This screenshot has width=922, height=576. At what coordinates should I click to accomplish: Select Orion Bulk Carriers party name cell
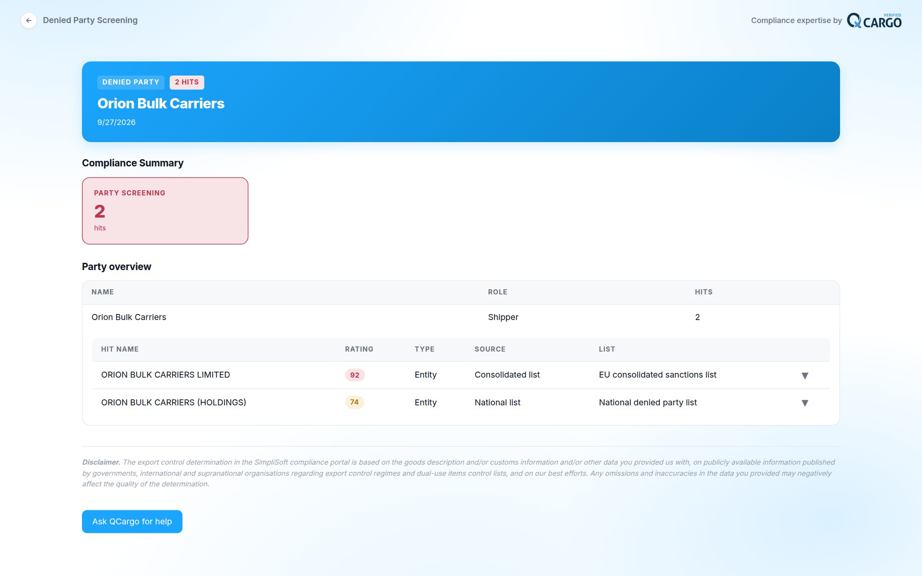tap(129, 317)
